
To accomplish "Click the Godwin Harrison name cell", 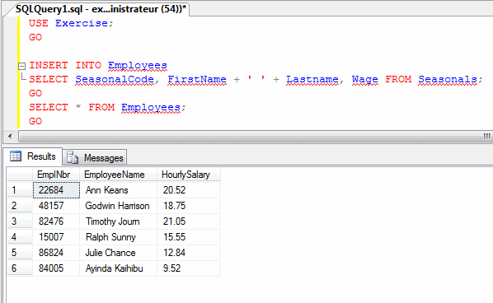I will pos(118,206).
